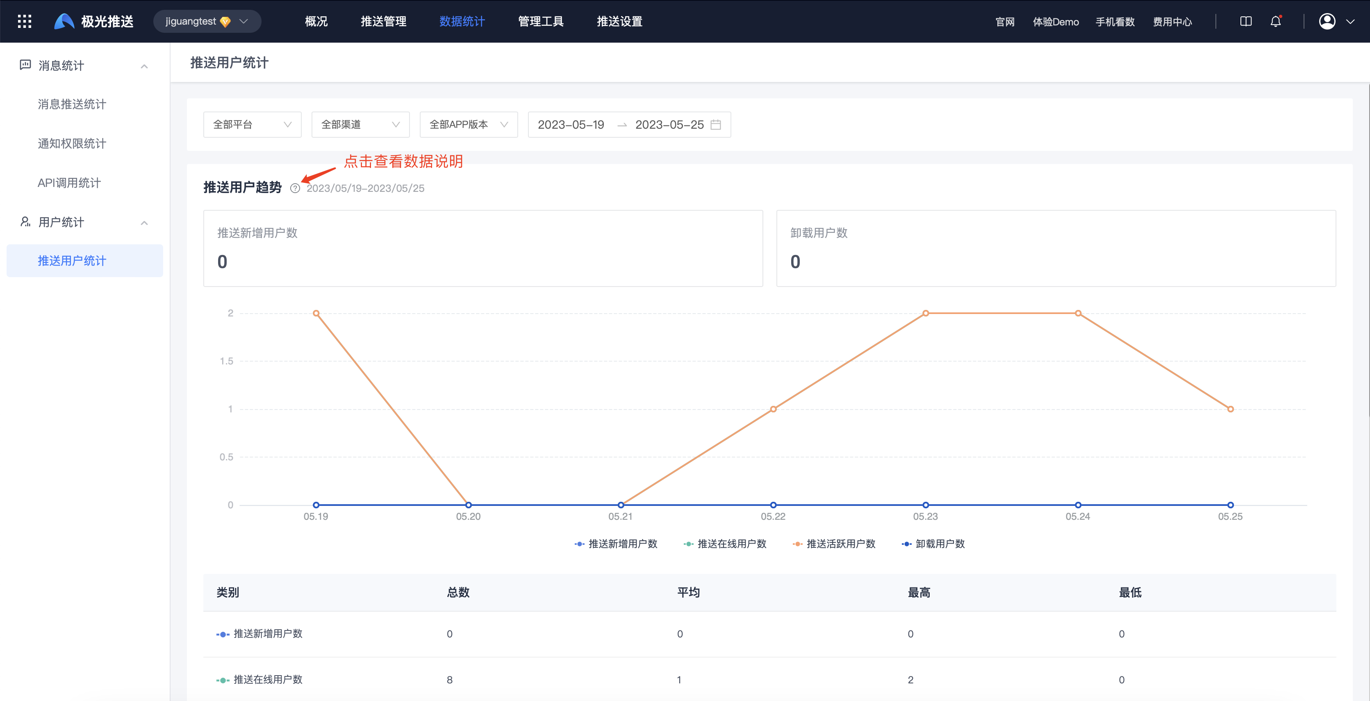This screenshot has width=1370, height=701.
Task: Expand the account dropdown arrow
Action: coord(1350,22)
